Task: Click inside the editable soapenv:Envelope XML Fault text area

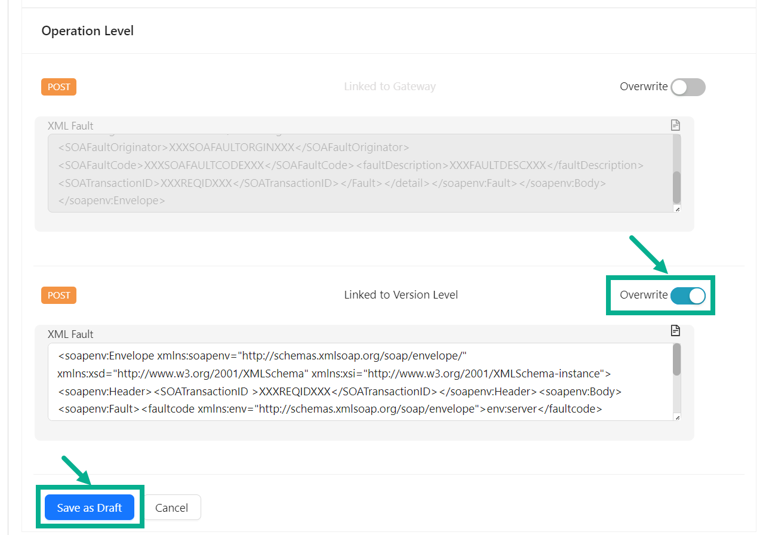Action: (x=358, y=382)
